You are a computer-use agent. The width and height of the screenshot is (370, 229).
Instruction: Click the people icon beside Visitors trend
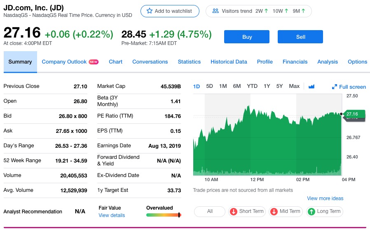coord(215,11)
